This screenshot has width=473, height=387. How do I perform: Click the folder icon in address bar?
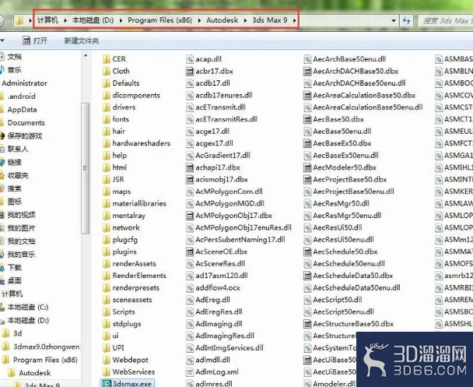pyautogui.click(x=19, y=20)
